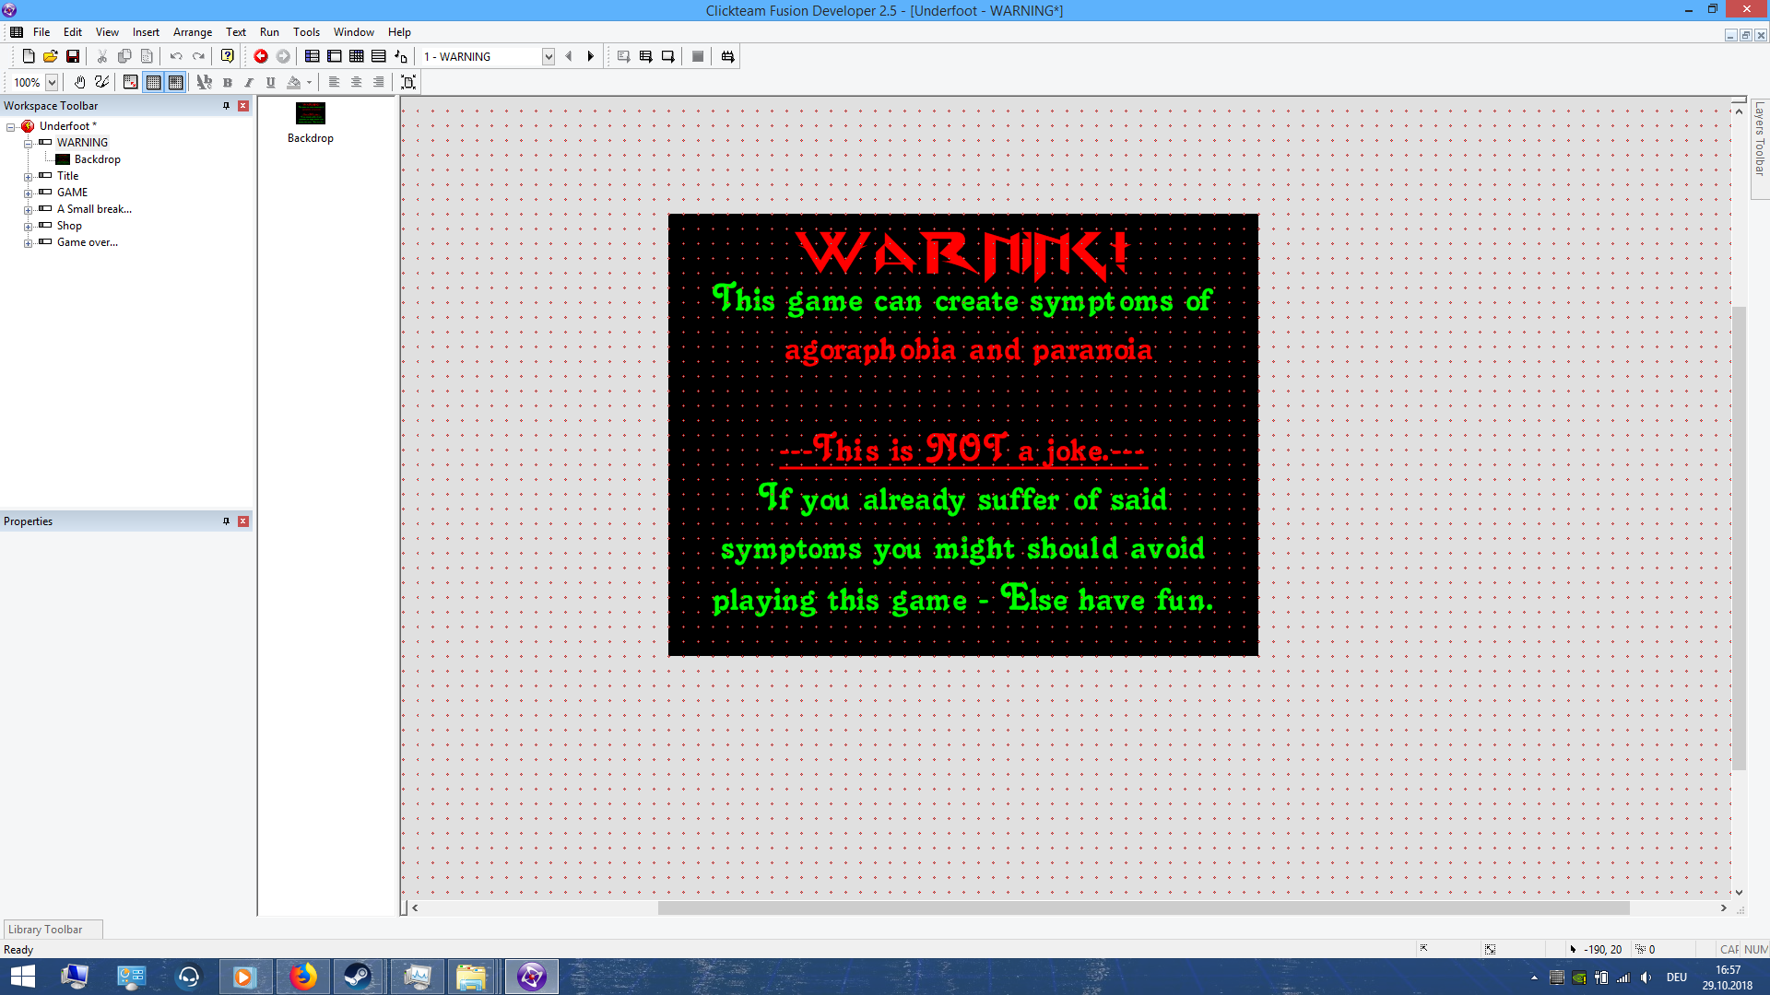Image resolution: width=1770 pixels, height=995 pixels.
Task: Select the Backdrop object thumbnail
Action: tap(311, 114)
